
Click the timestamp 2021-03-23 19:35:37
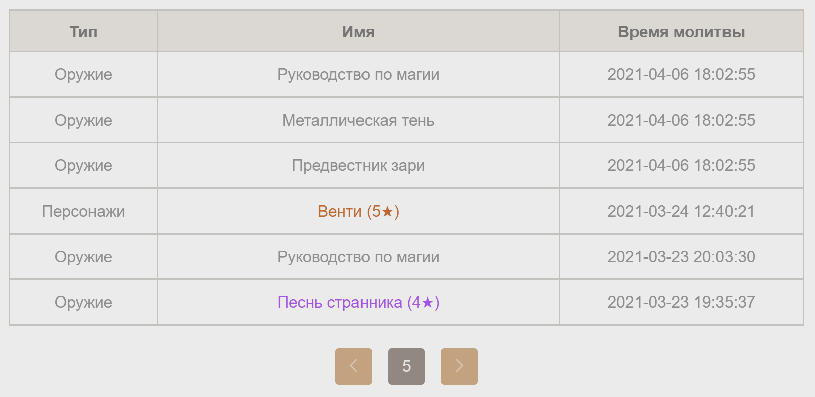click(681, 302)
